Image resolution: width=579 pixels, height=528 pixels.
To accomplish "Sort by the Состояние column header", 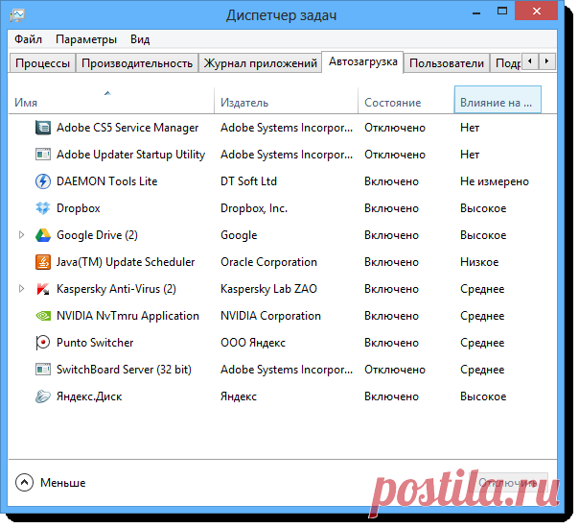I will pos(392,102).
